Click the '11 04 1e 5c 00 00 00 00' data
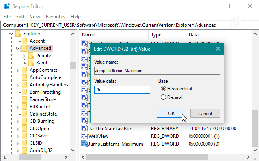259x161 pixels. 212,129
